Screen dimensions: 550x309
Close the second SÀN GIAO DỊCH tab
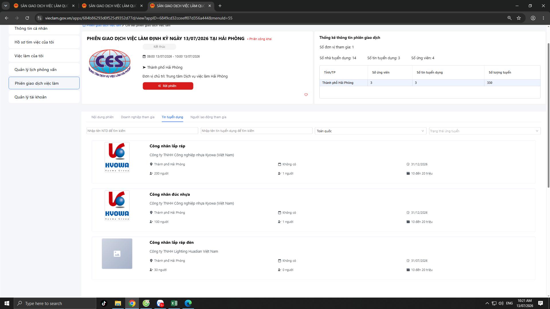point(142,6)
